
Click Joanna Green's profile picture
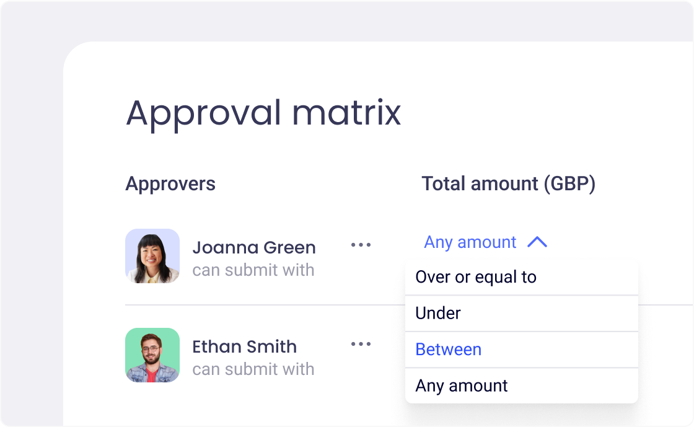(x=152, y=255)
